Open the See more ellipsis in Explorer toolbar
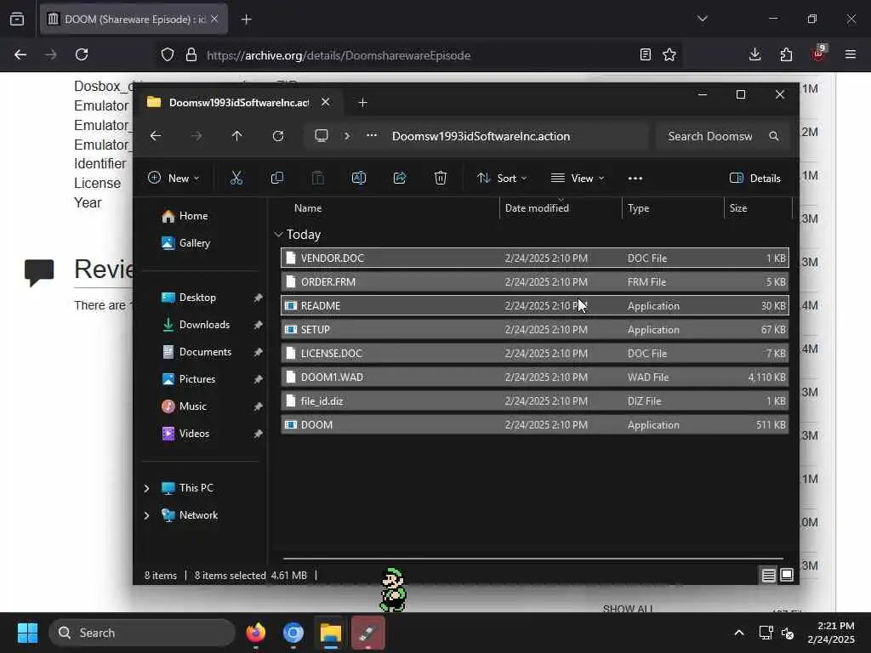871x653 pixels. (635, 179)
